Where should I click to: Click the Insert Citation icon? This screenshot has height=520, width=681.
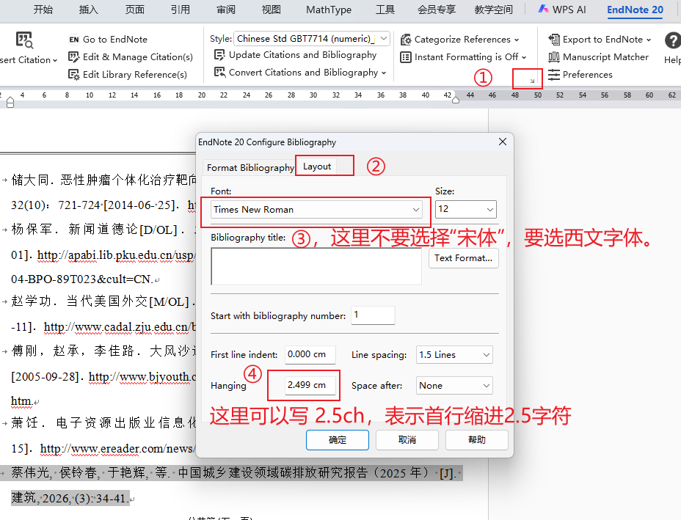click(x=24, y=40)
